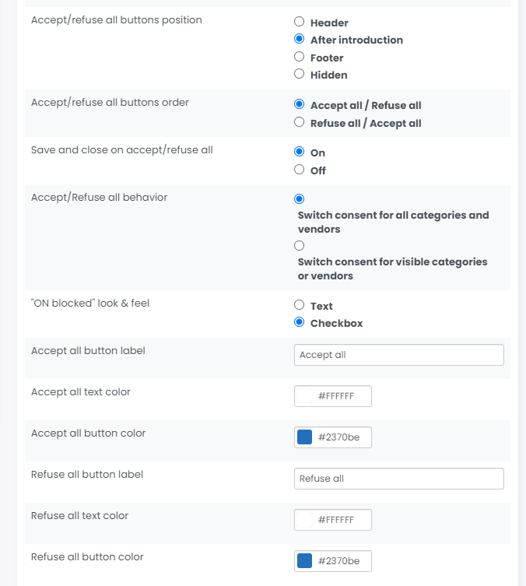The image size is (526, 586).
Task: Select Hidden for buttons position
Action: point(300,75)
